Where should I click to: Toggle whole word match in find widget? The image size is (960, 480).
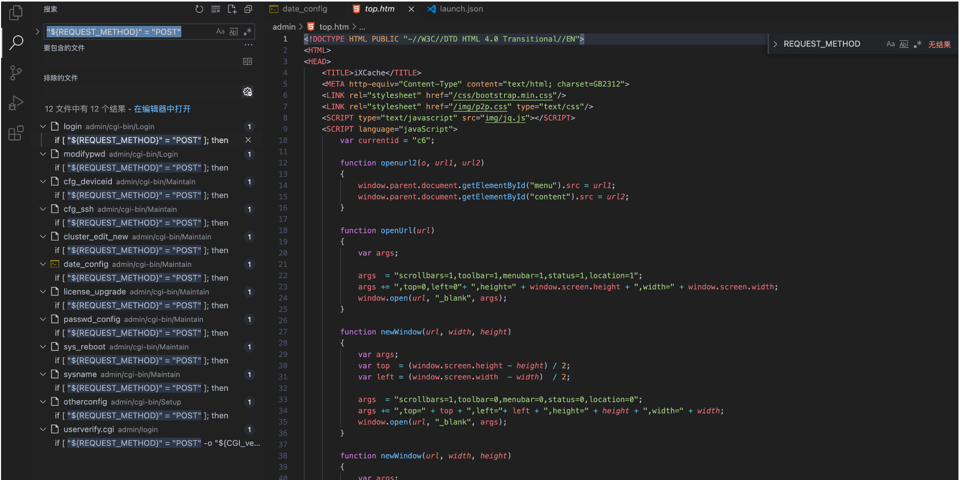(x=904, y=44)
